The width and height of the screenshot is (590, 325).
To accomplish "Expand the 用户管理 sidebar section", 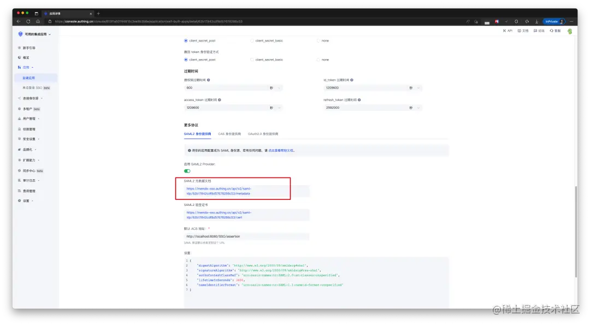I will (39, 119).
